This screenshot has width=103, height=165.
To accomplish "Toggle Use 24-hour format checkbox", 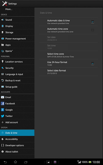I will 93,63.
